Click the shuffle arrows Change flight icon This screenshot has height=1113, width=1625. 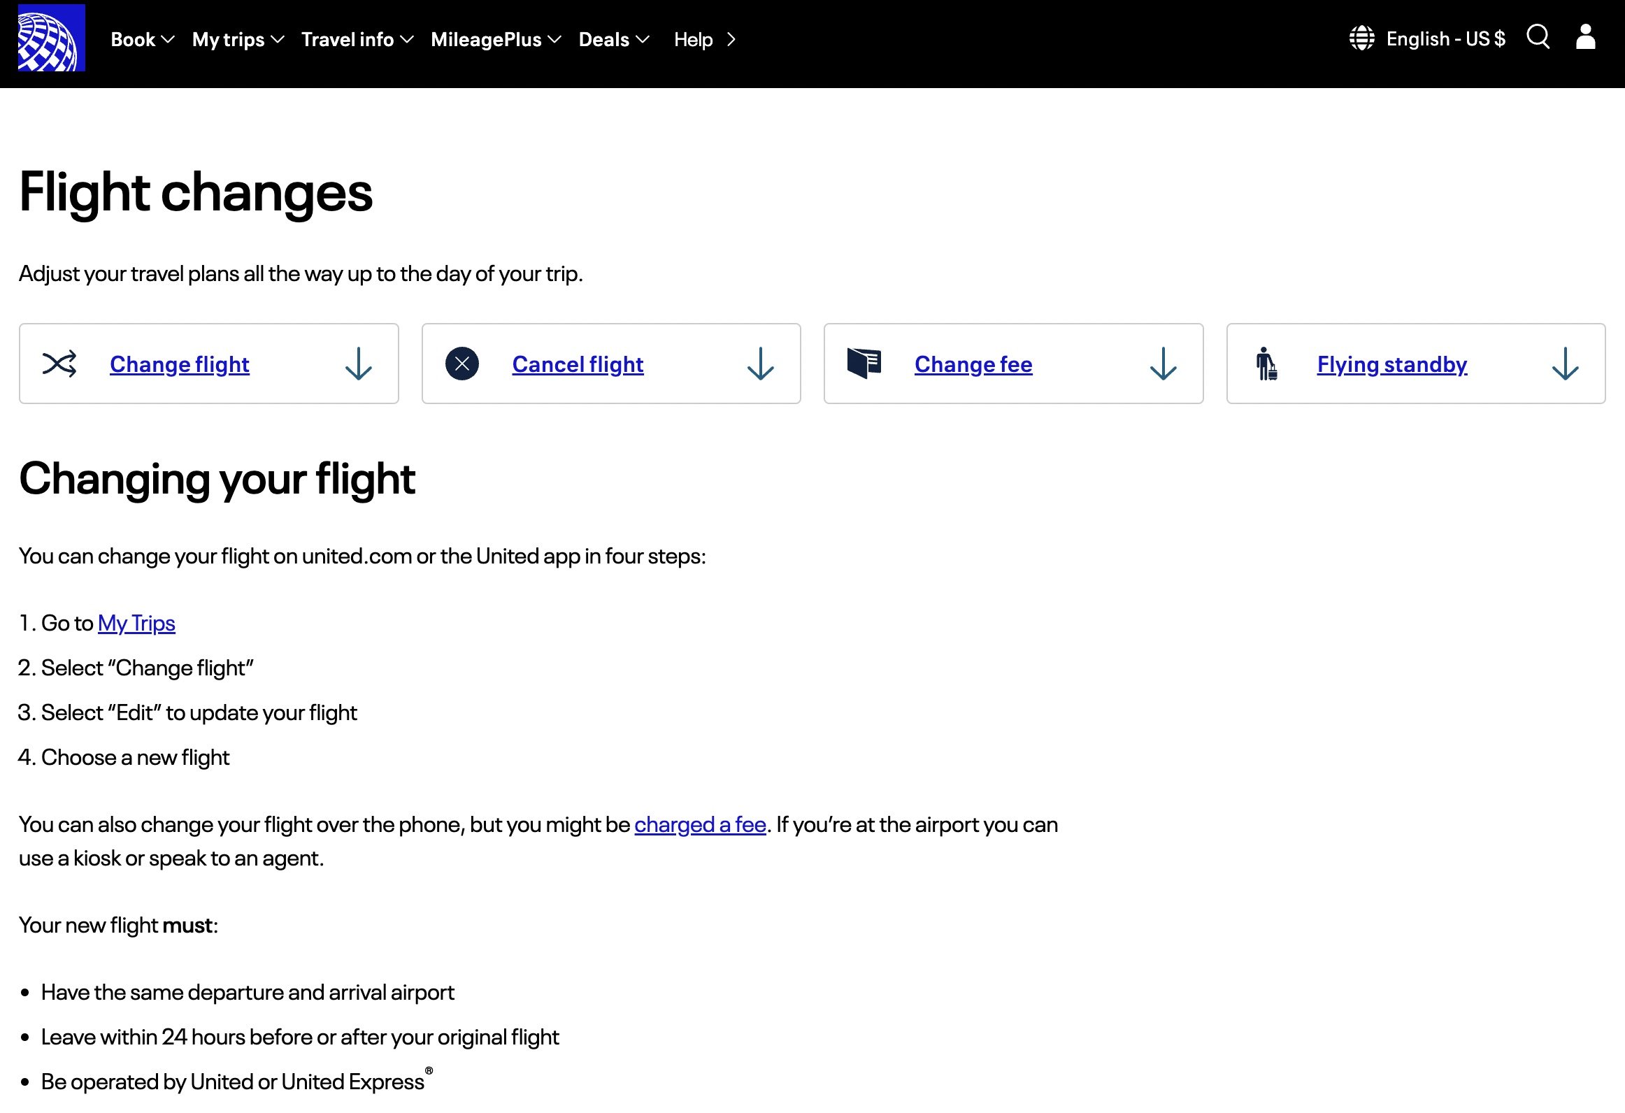point(59,364)
